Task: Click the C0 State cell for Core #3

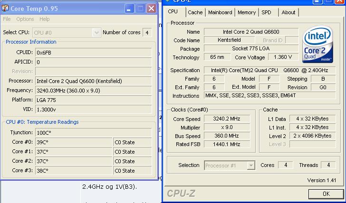Action: tap(133, 171)
